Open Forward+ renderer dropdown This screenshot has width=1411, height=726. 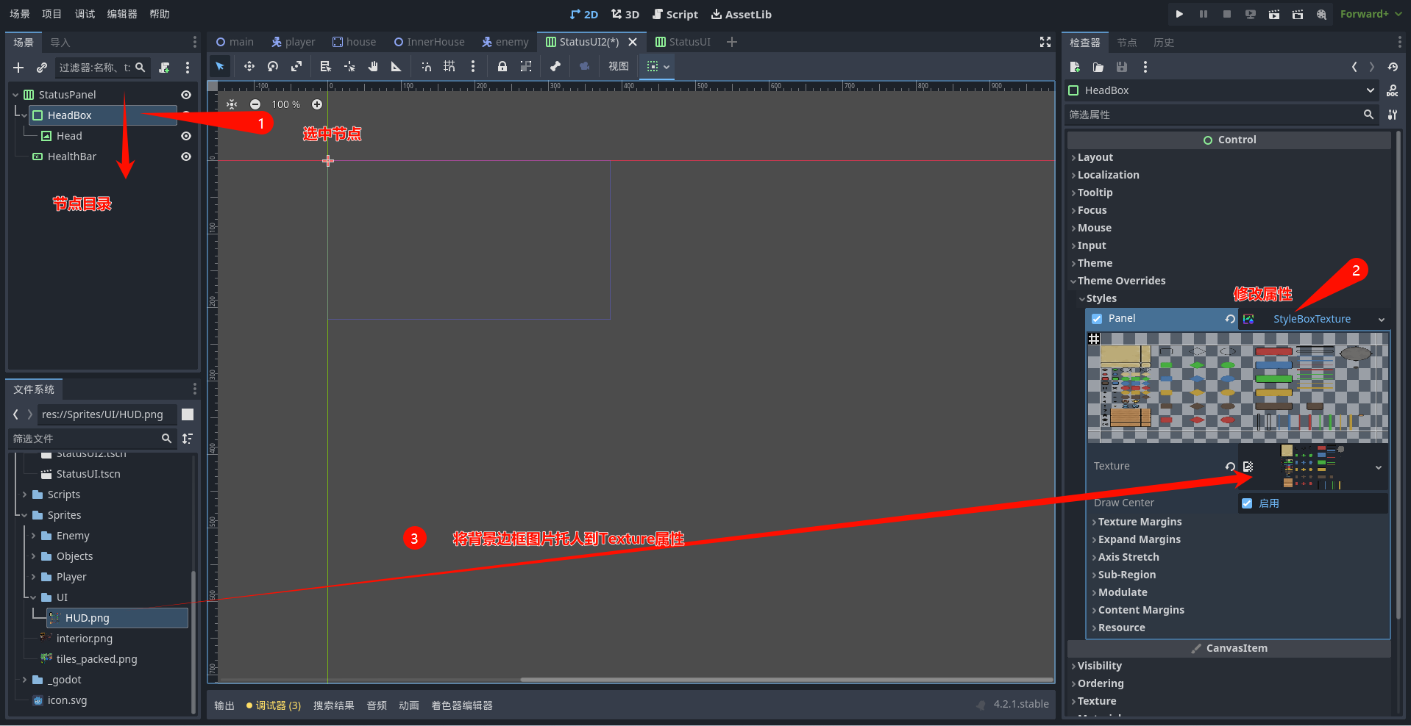click(1371, 14)
